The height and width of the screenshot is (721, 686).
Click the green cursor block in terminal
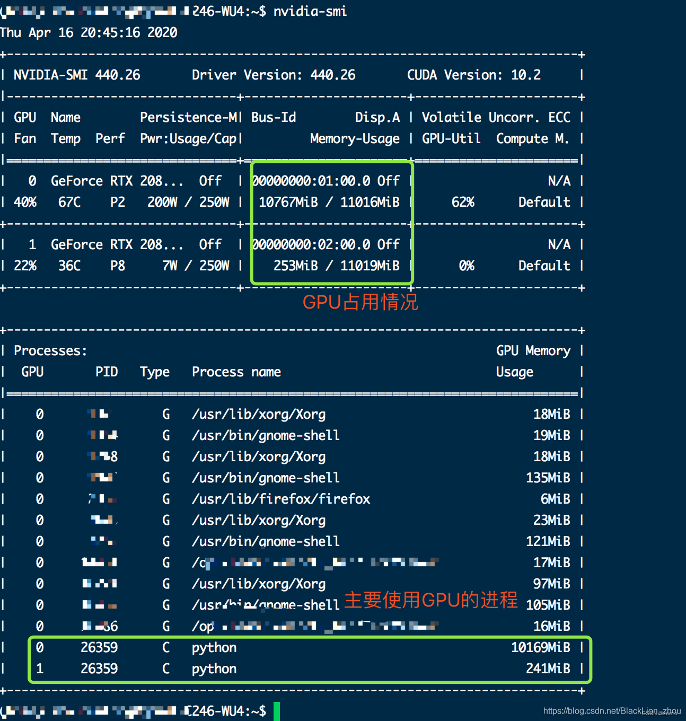[276, 711]
